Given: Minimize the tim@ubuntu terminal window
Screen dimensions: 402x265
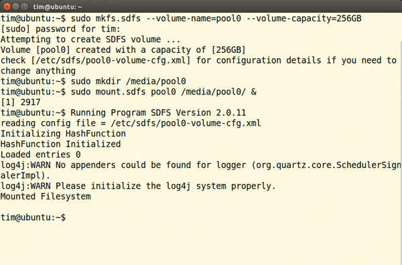Looking at the screenshot, I should click(15, 7).
